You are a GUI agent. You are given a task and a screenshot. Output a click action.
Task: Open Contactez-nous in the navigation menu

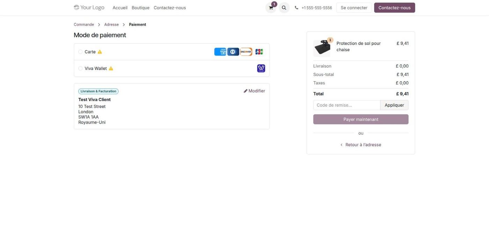(170, 8)
